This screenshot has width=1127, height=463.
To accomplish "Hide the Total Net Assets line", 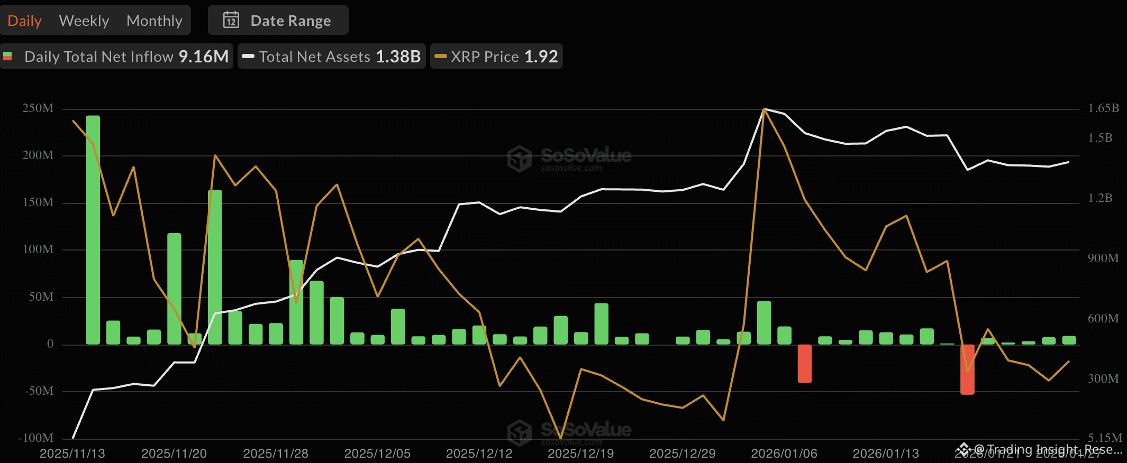I will tap(332, 56).
